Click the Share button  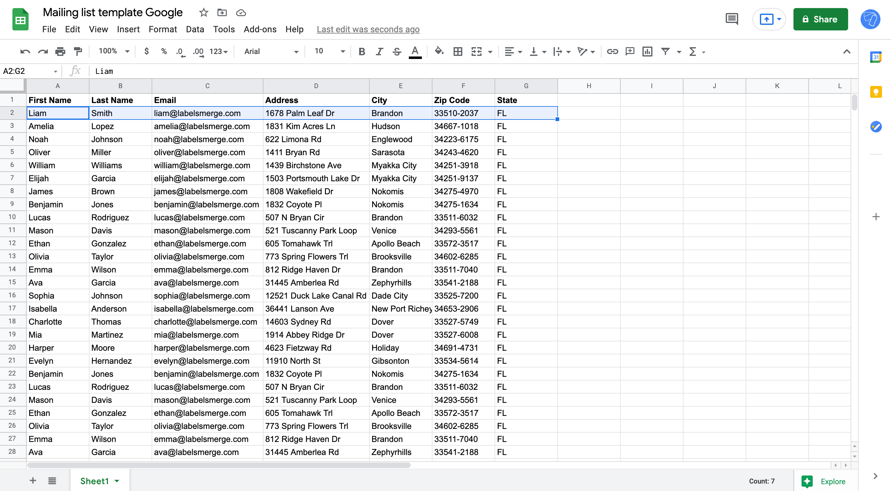point(820,19)
